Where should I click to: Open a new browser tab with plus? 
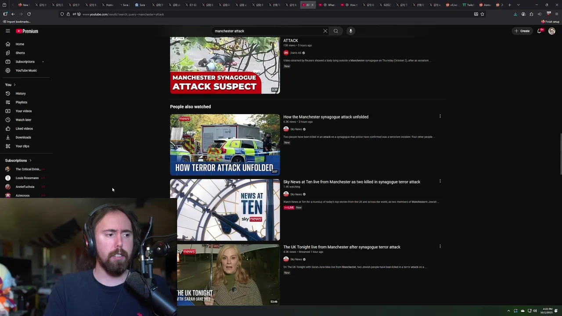[509, 5]
